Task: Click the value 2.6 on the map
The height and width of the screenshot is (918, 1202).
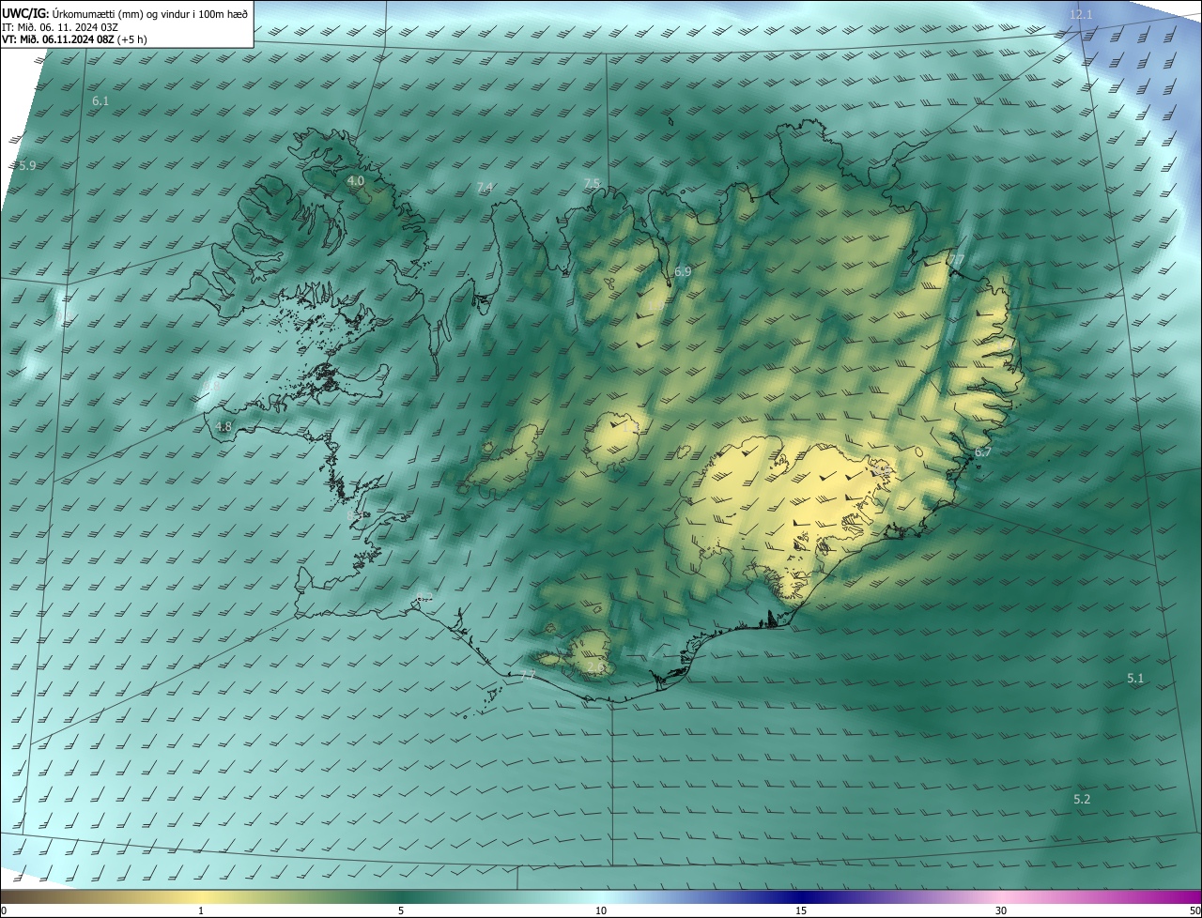Action: 595,667
